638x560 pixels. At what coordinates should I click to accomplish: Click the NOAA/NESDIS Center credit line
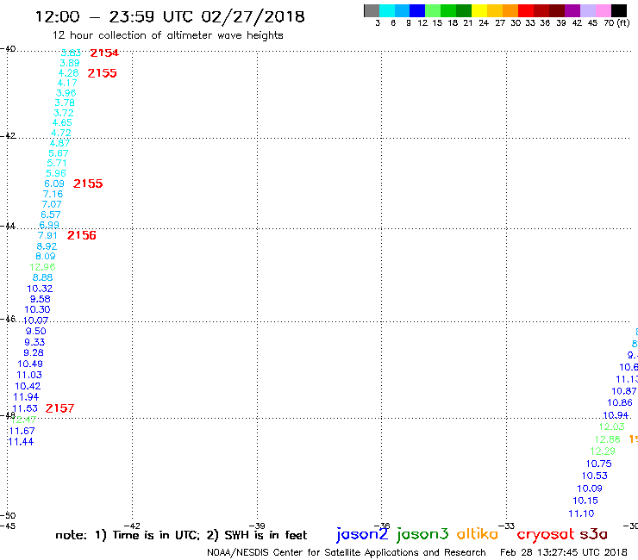[x=347, y=552]
